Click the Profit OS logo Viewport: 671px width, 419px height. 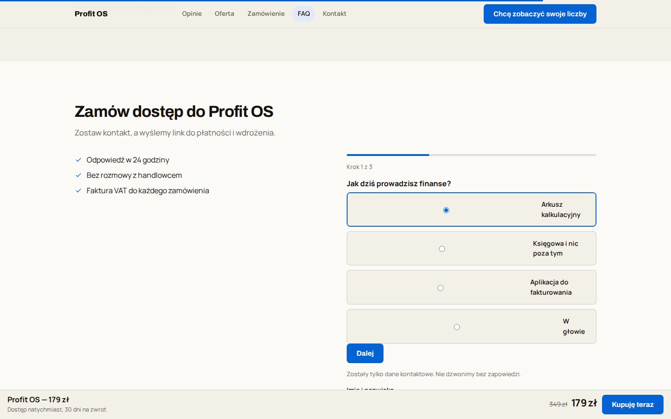91,14
